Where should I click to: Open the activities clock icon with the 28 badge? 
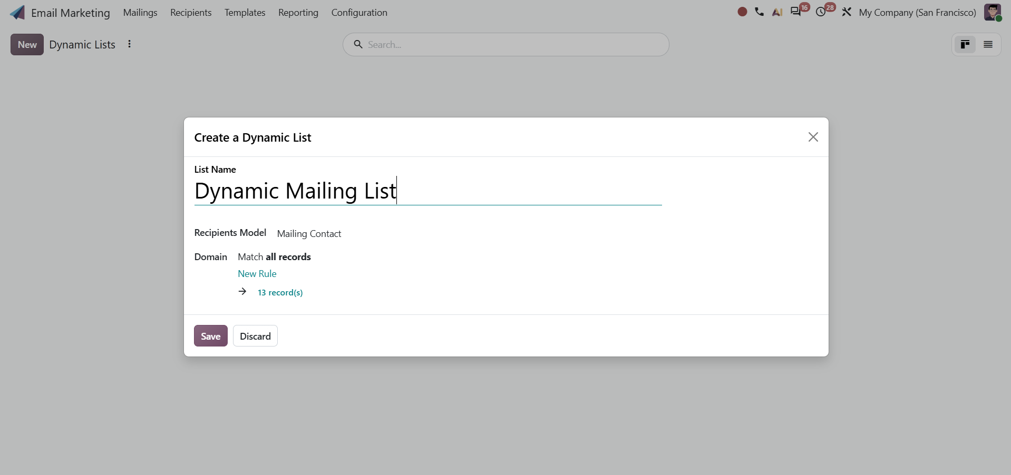821,12
